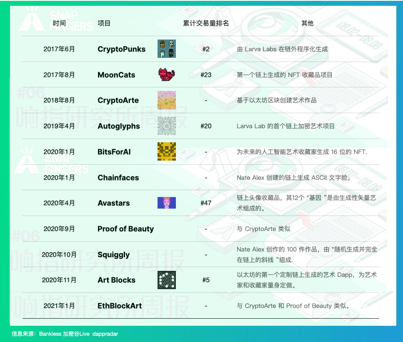Screen dimensions: 403x342
Task: Click the date 2017年8月
Action: tap(59, 74)
